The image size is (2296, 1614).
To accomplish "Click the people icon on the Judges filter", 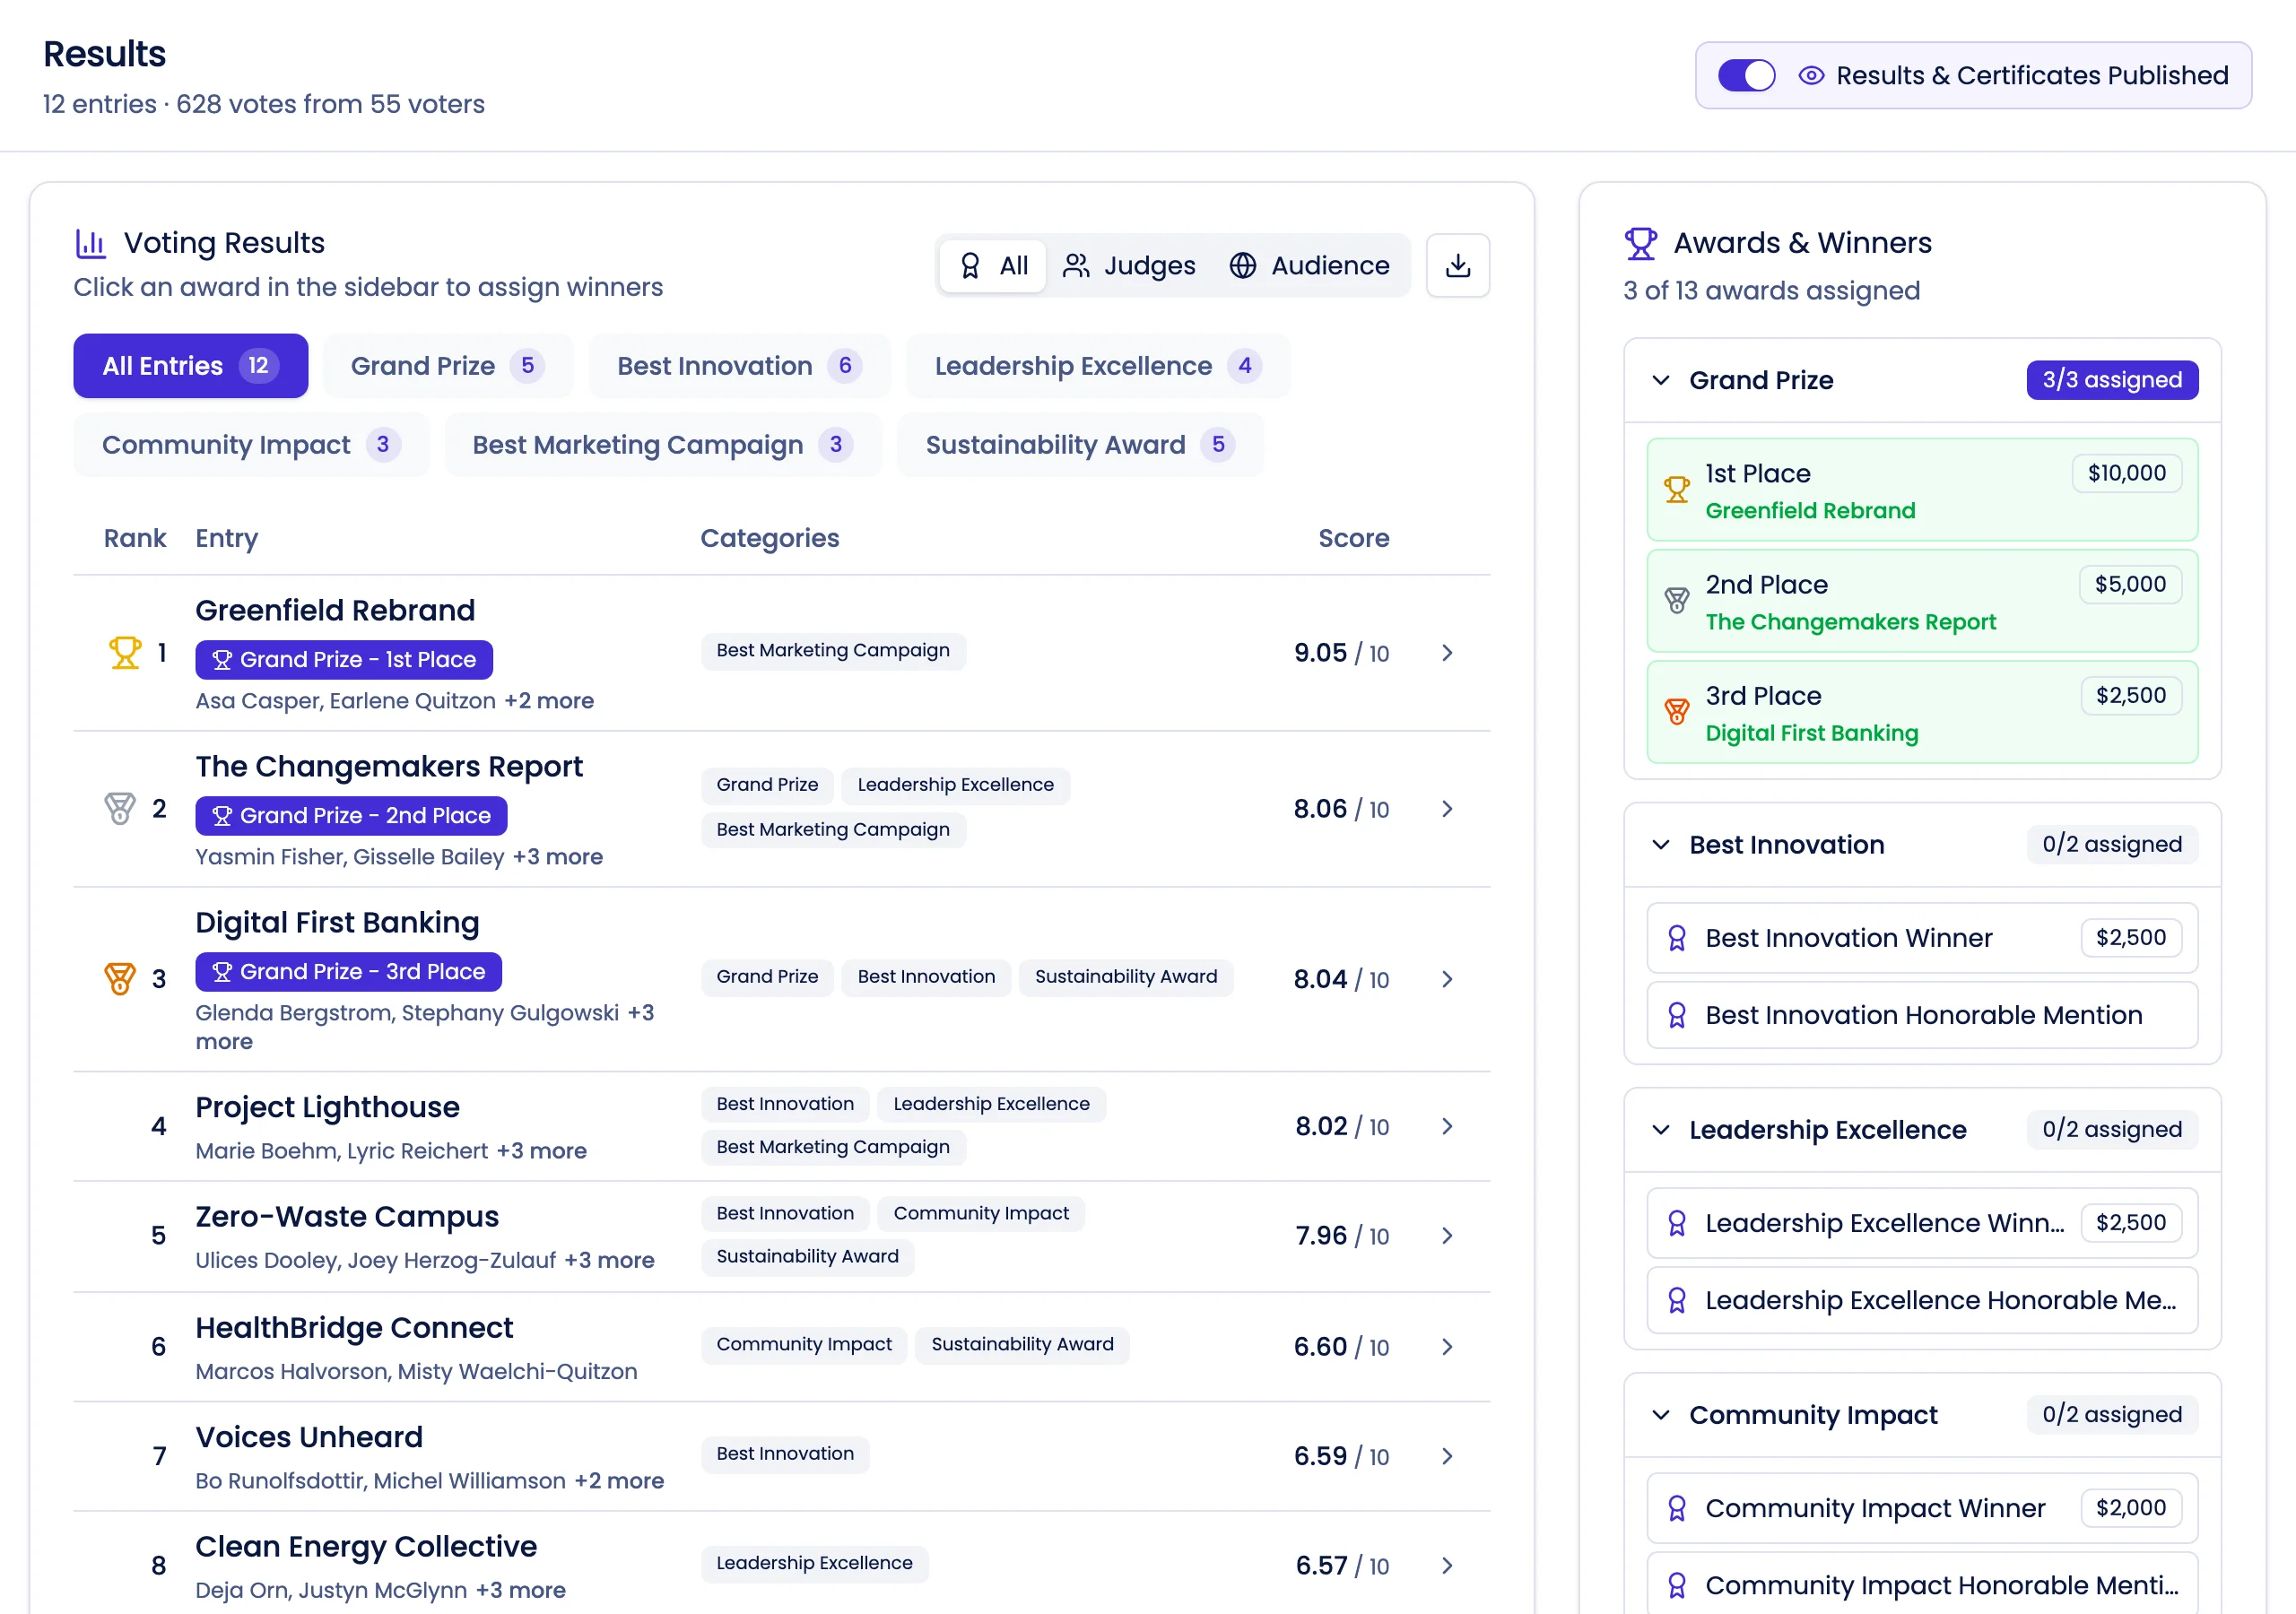I will coord(1076,265).
